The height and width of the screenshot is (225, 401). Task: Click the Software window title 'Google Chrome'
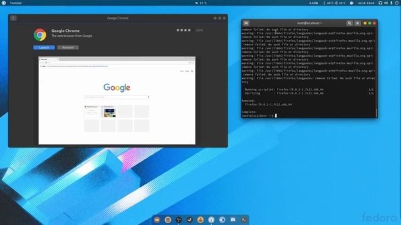118,18
